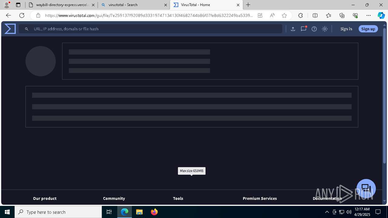Open the Windows notification center

pyautogui.click(x=378, y=212)
